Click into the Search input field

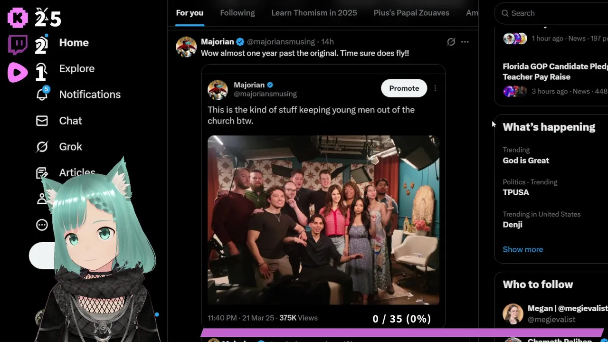coord(556,13)
